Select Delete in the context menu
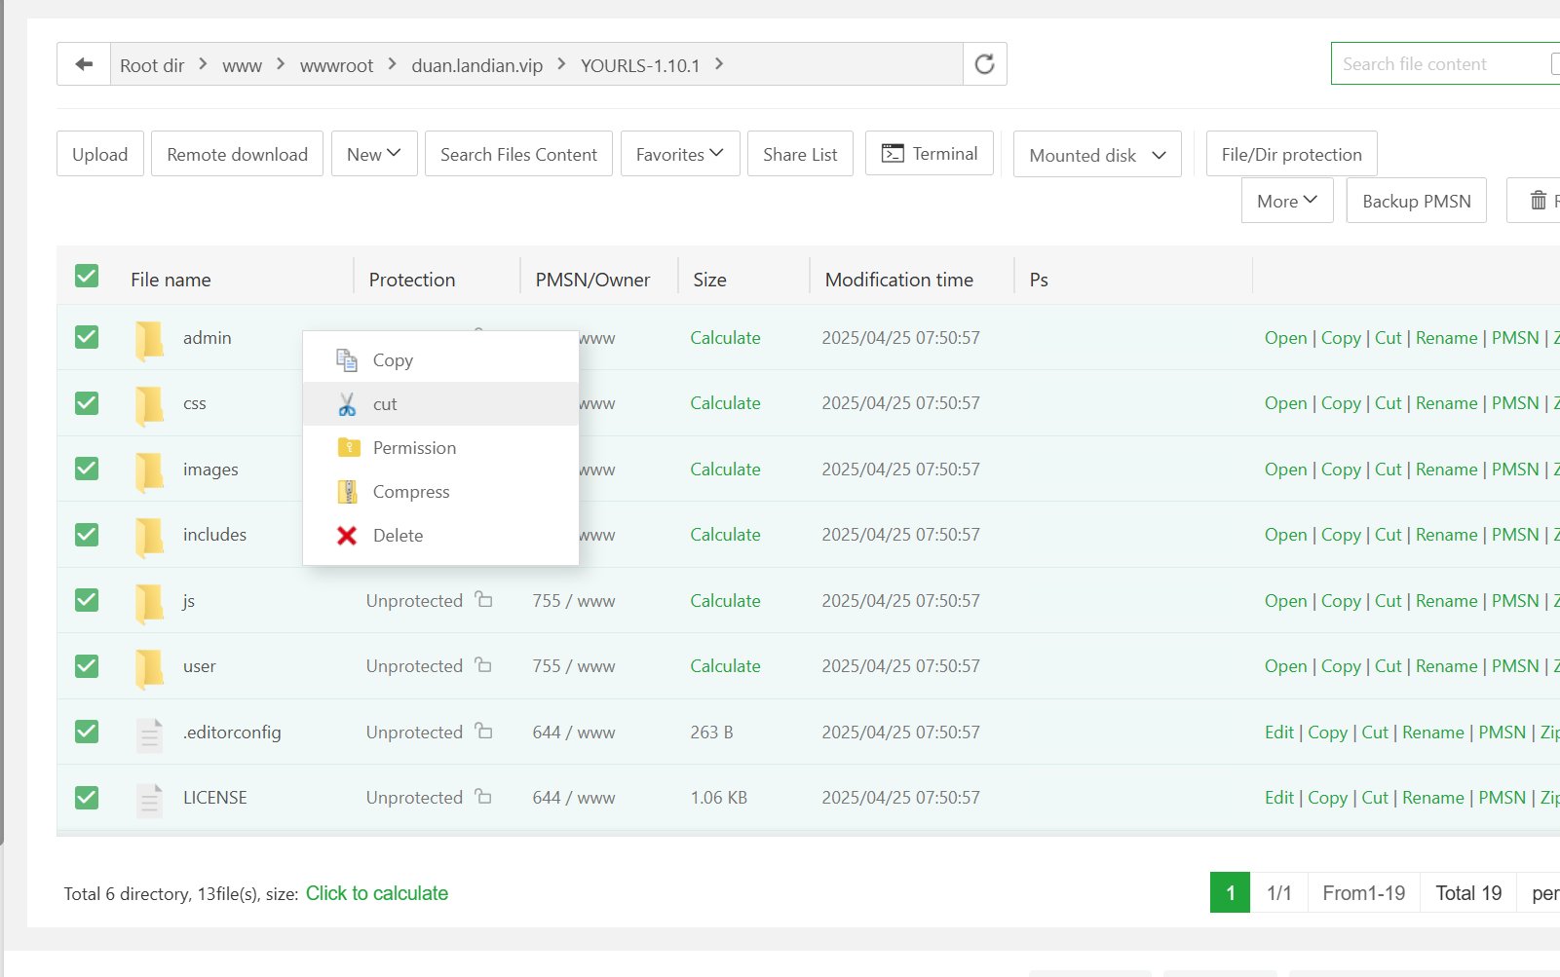This screenshot has width=1560, height=977. [398, 536]
